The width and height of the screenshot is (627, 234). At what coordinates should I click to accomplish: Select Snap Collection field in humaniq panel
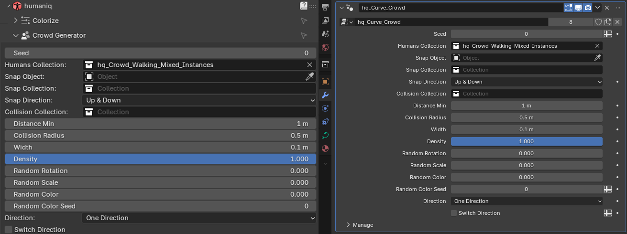click(199, 88)
